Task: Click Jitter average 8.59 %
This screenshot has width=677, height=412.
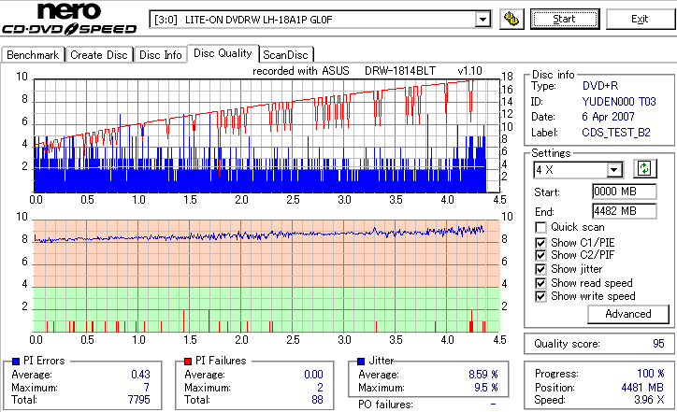Action: pos(483,375)
